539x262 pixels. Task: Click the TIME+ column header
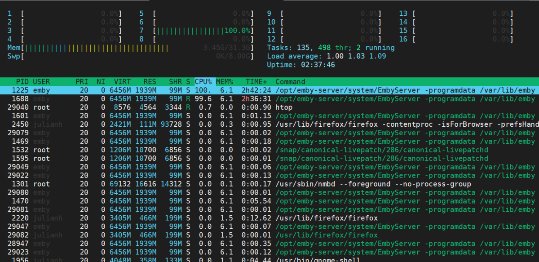coord(256,82)
